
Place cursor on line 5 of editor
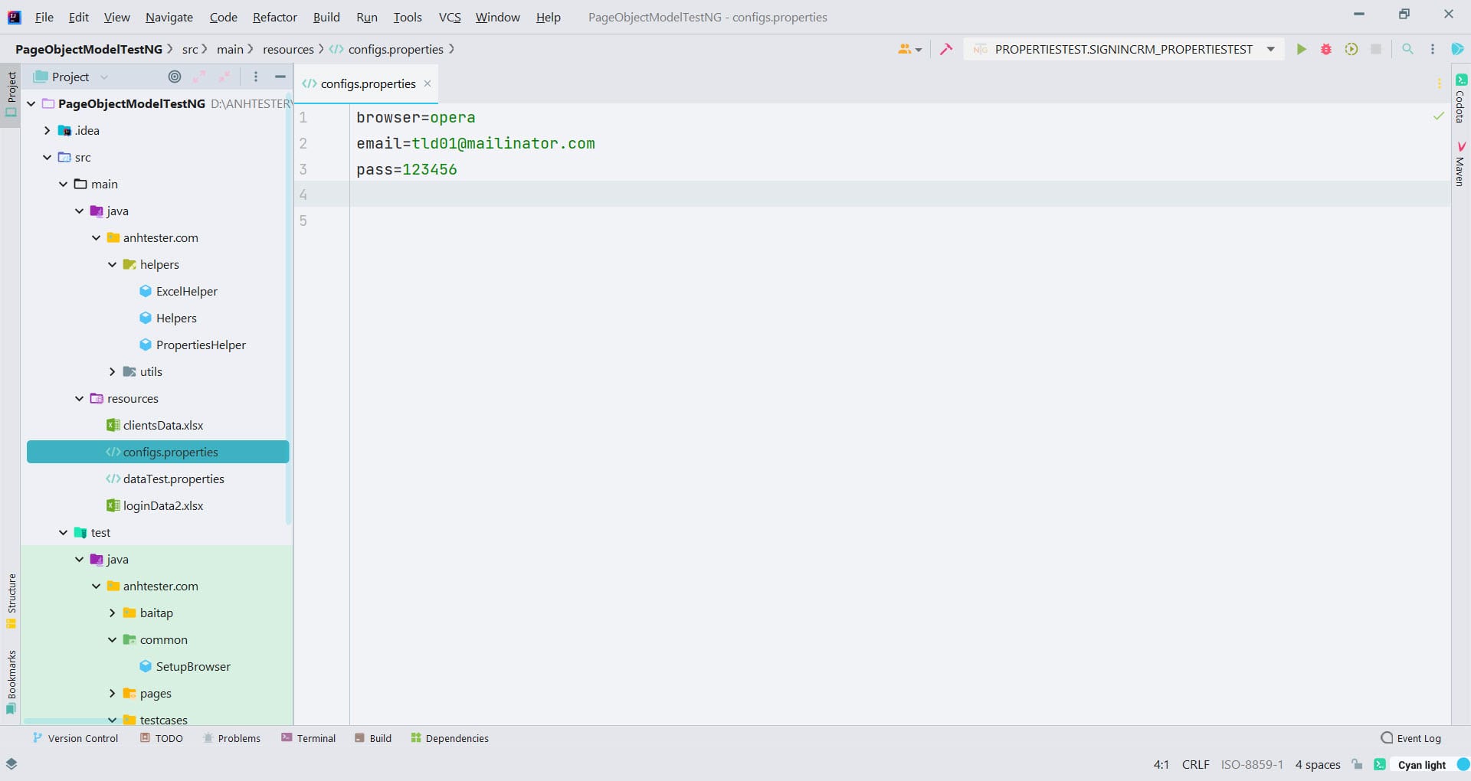899,221
